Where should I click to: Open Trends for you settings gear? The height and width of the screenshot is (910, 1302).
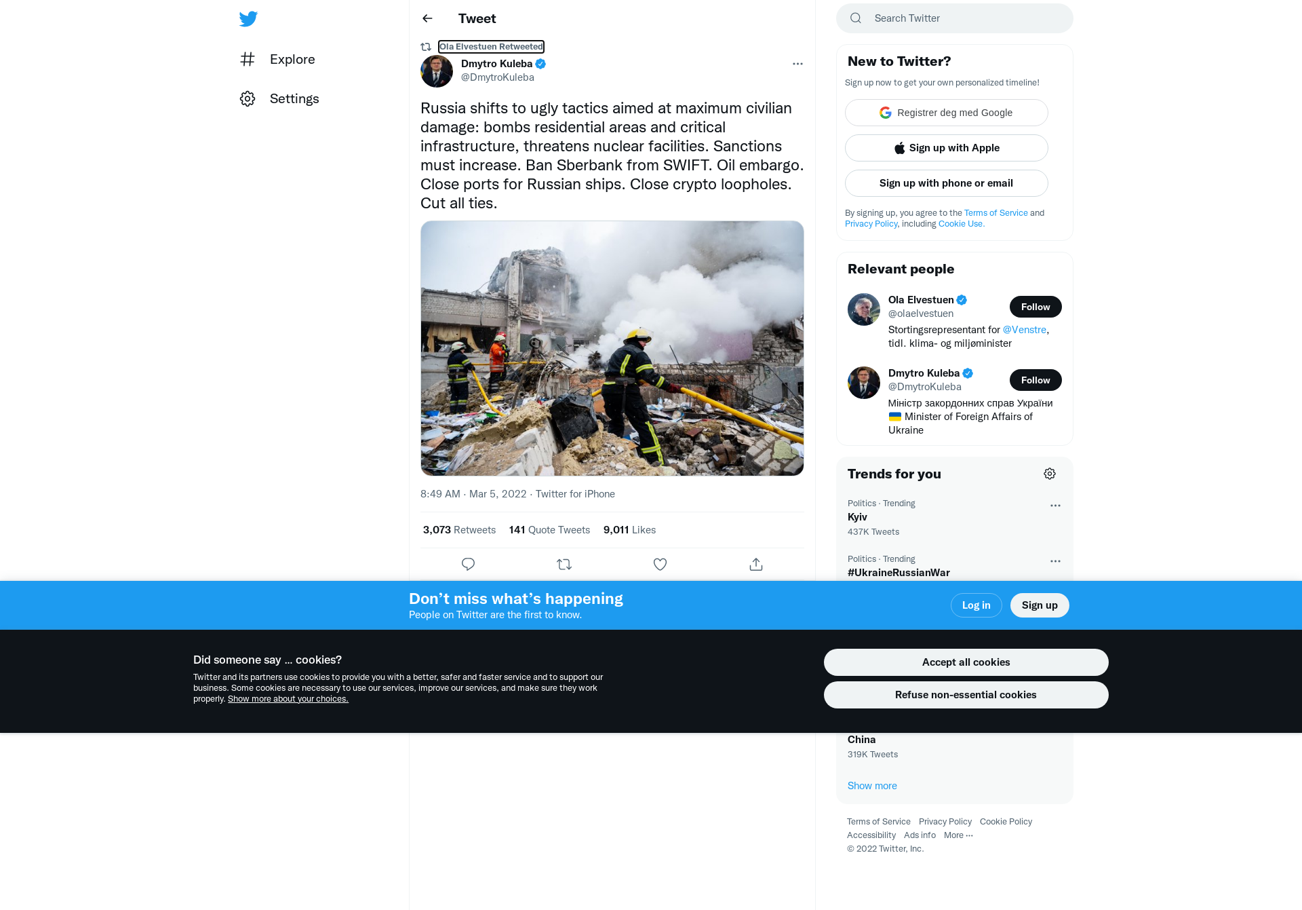tap(1050, 474)
